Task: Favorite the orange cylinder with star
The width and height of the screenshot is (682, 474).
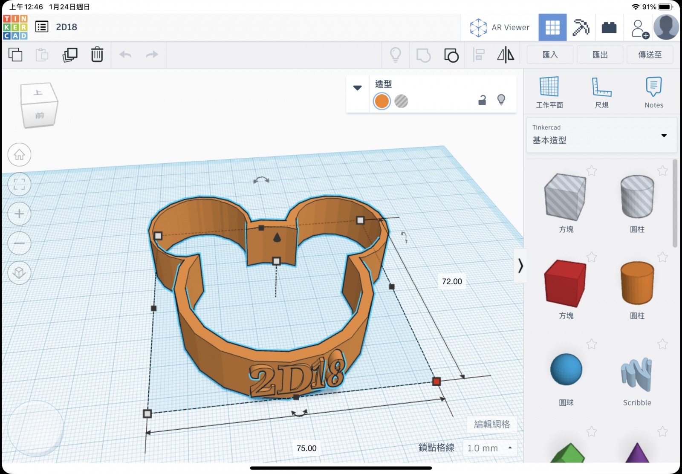Action: coord(662,257)
